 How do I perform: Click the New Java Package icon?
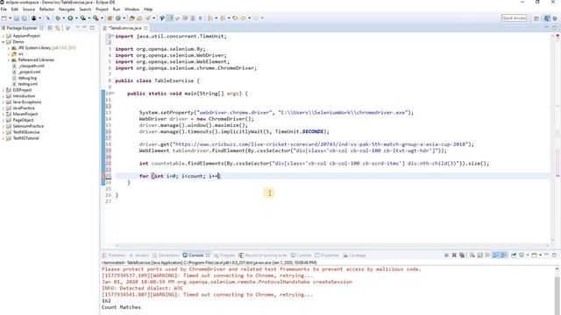coord(110,17)
